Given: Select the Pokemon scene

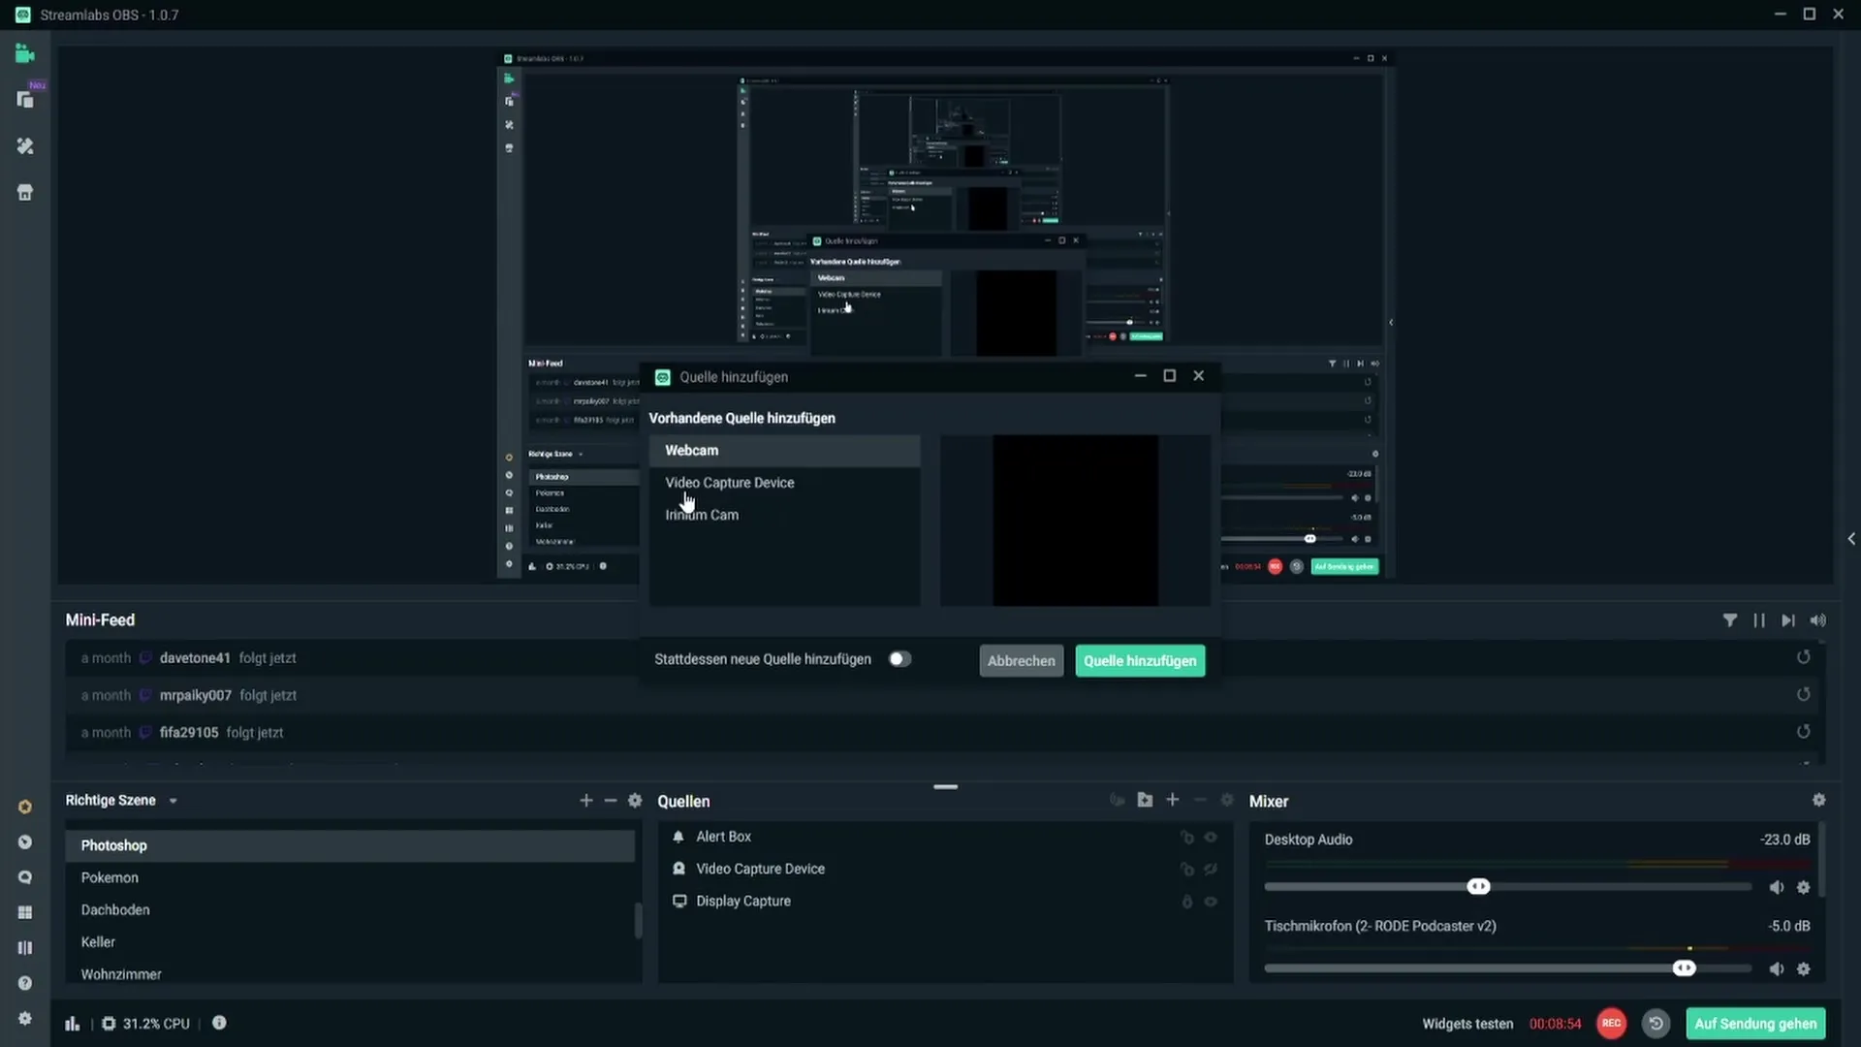Looking at the screenshot, I should (x=350, y=877).
